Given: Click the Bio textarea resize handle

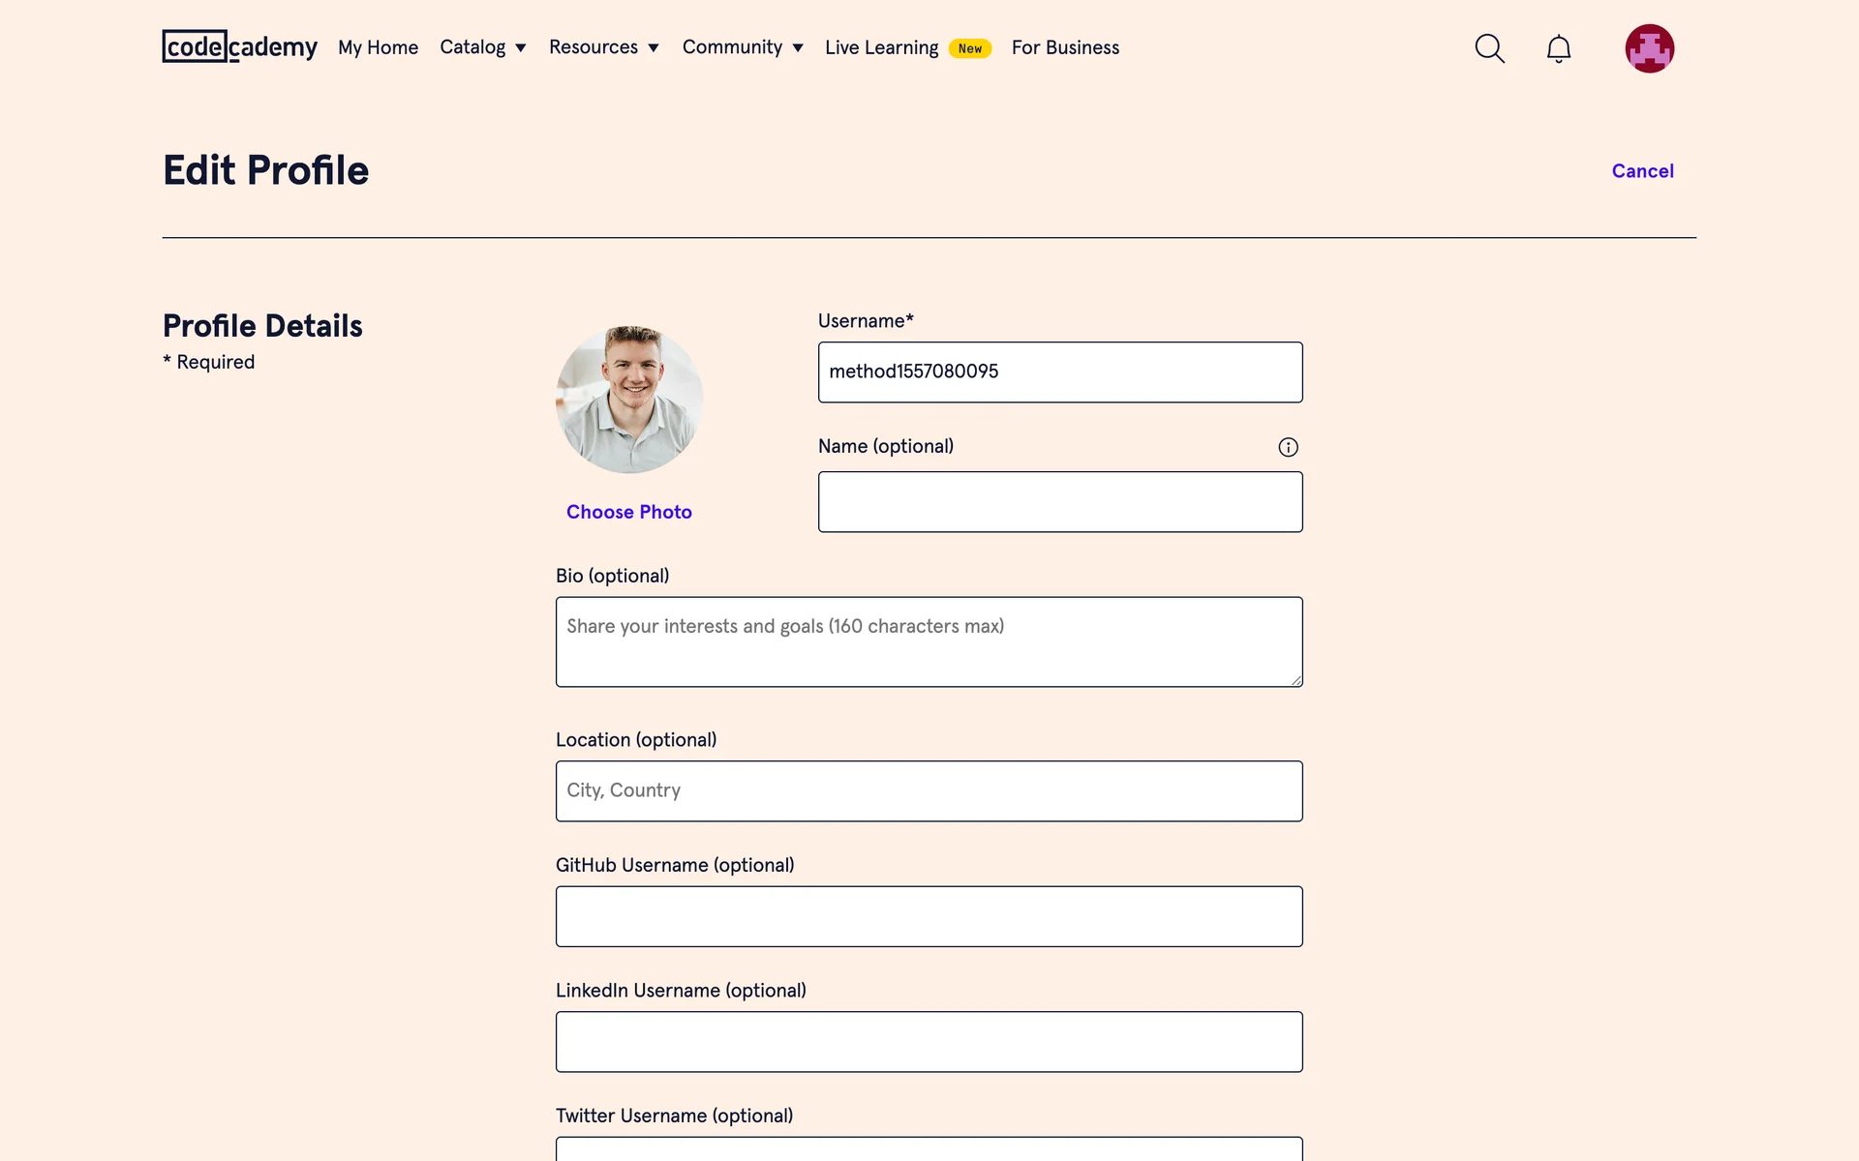Looking at the screenshot, I should coord(1295,680).
